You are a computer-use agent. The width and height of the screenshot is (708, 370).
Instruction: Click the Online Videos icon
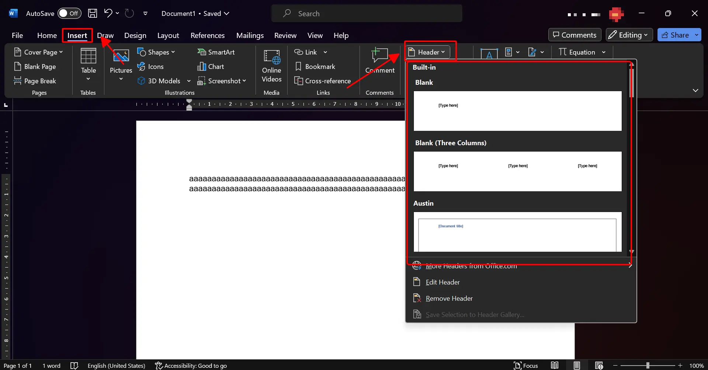point(272,57)
